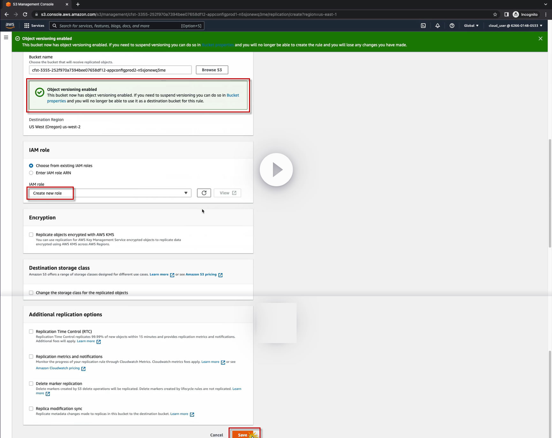The height and width of the screenshot is (438, 552).
Task: Open the CloudShell terminal icon
Action: (423, 26)
